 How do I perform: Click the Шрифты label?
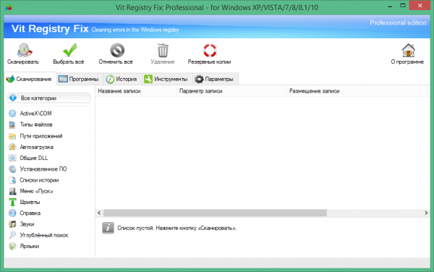click(30, 203)
